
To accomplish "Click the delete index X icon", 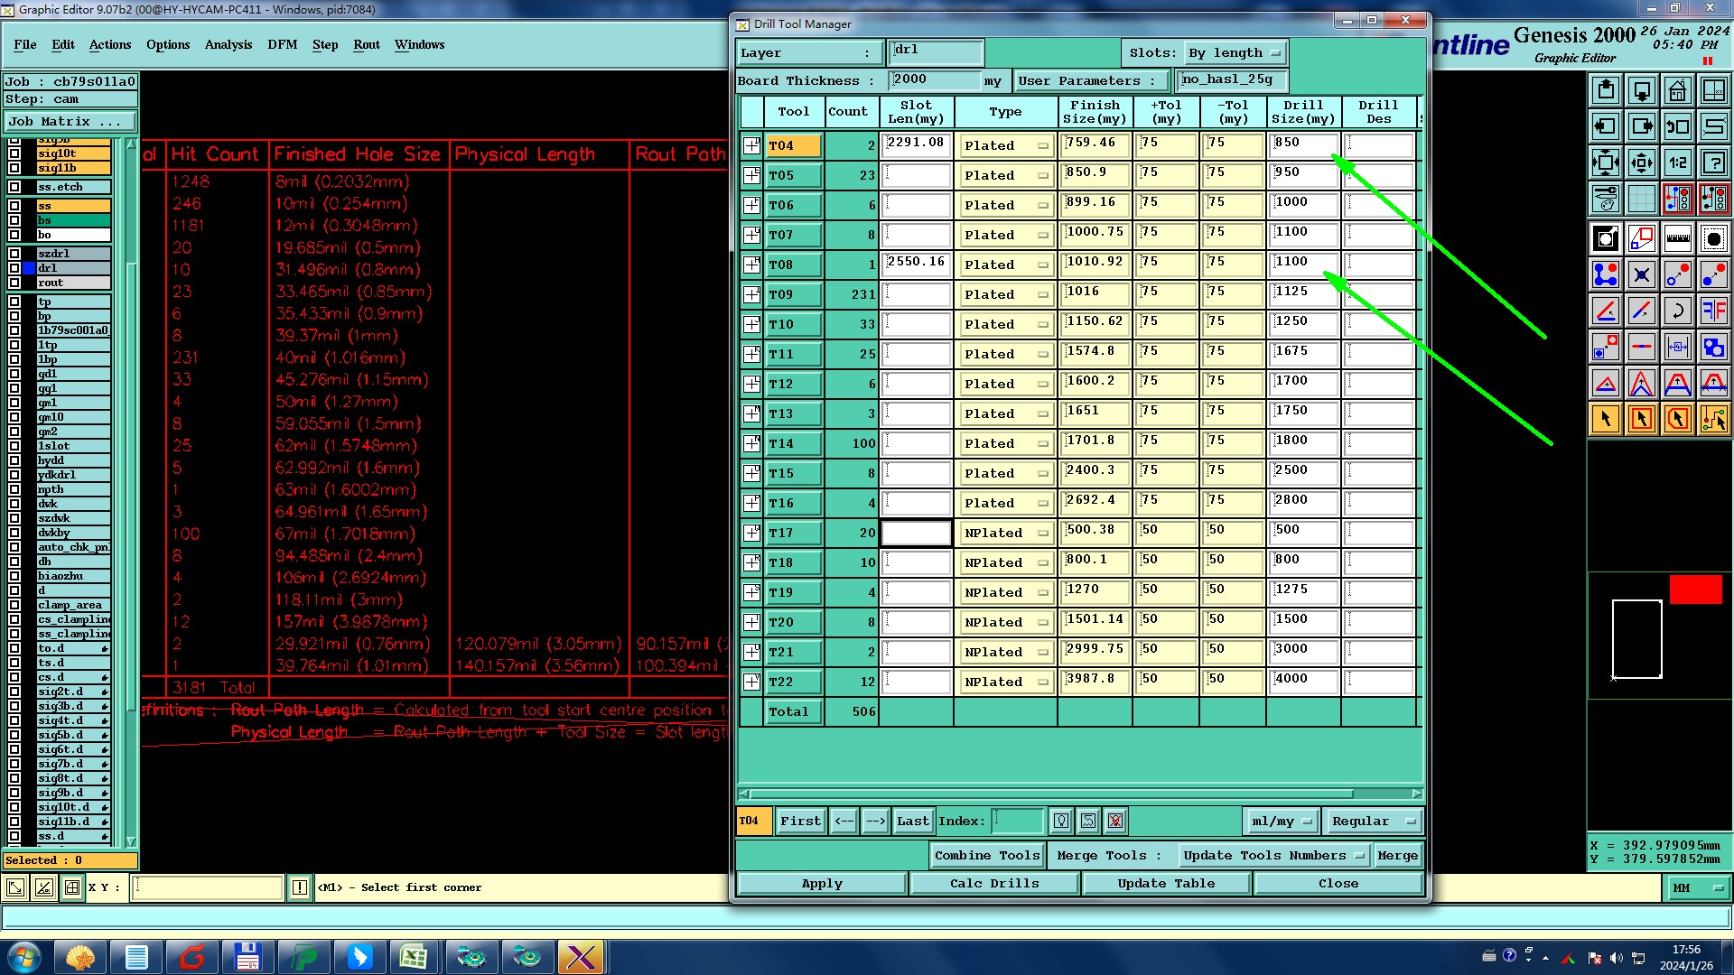I will tap(1115, 821).
